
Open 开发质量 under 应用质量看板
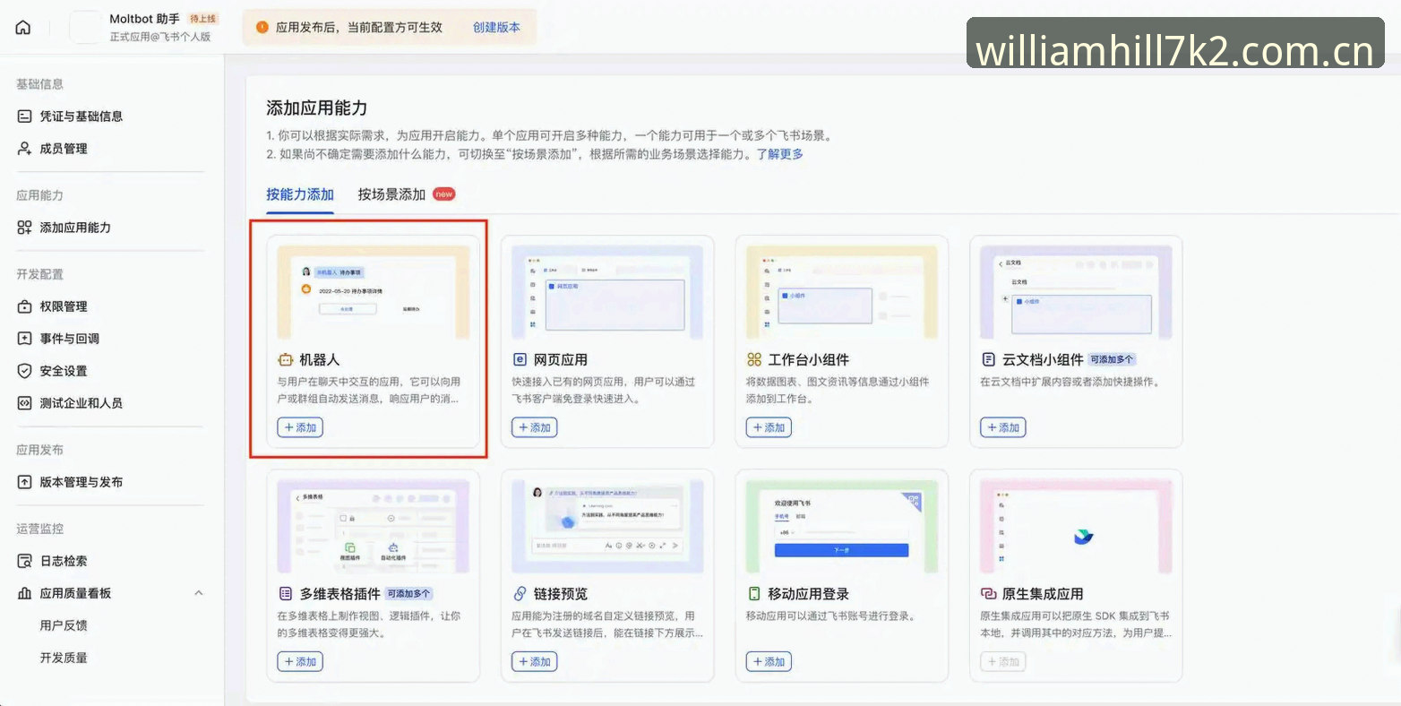coord(64,658)
